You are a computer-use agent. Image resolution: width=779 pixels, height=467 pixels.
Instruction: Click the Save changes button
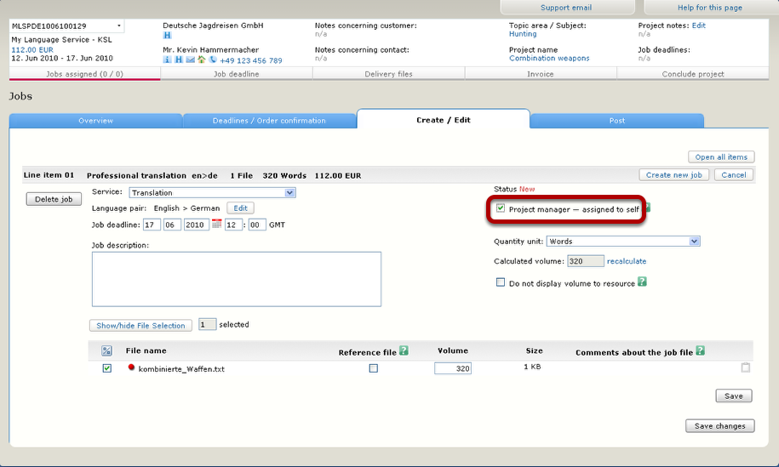(x=720, y=426)
